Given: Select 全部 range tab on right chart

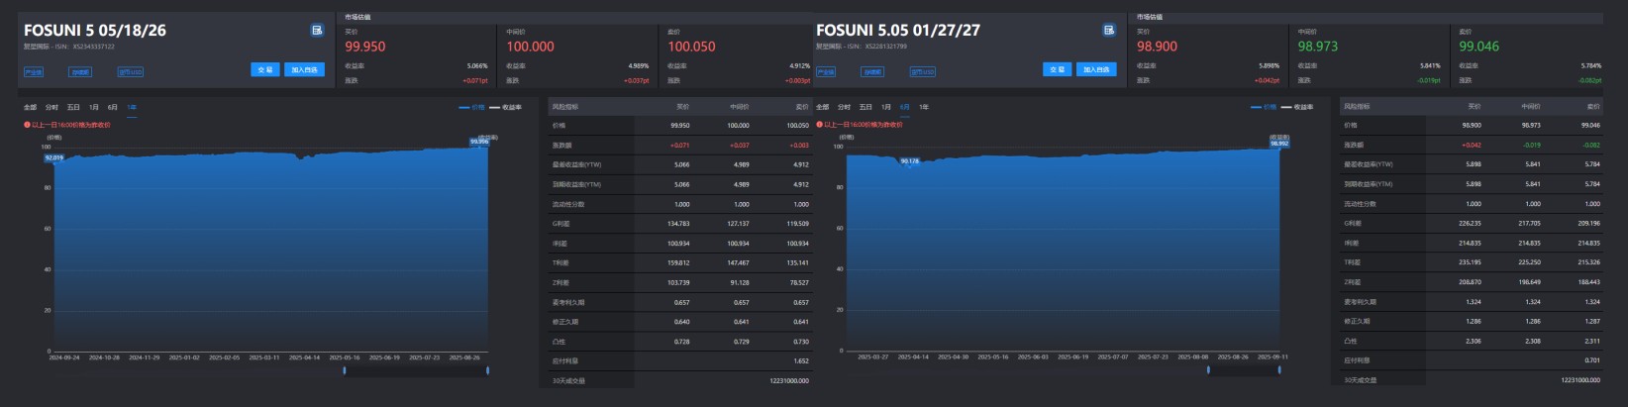Looking at the screenshot, I should click(822, 107).
